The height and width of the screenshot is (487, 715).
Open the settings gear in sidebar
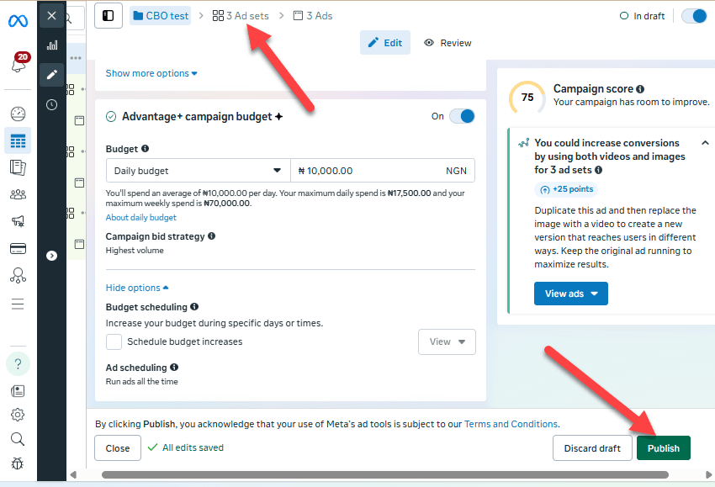coord(18,415)
